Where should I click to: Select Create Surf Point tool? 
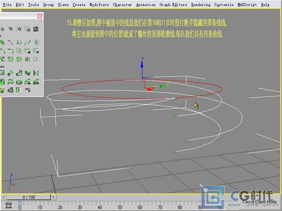pyautogui.click(x=27, y=29)
